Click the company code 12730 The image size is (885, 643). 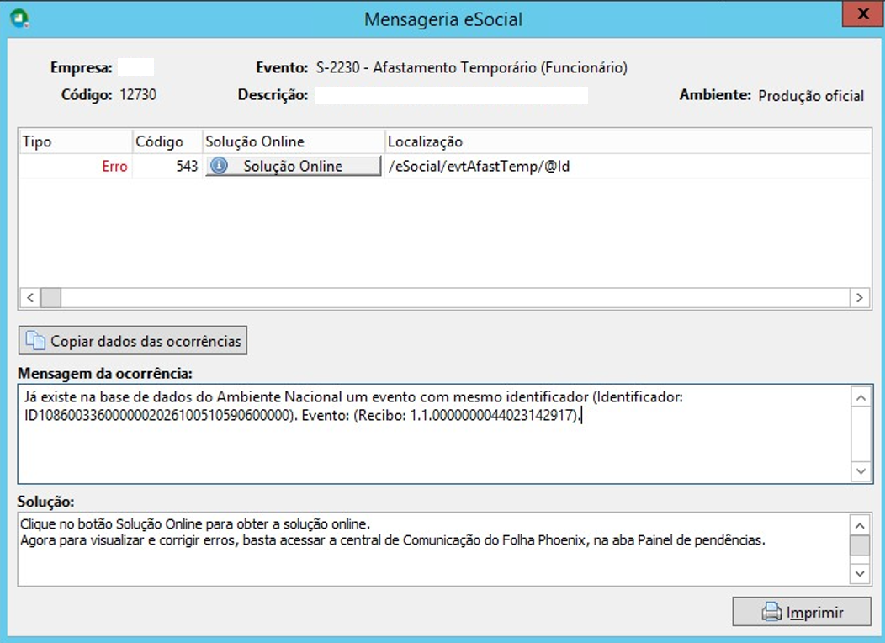tap(138, 94)
